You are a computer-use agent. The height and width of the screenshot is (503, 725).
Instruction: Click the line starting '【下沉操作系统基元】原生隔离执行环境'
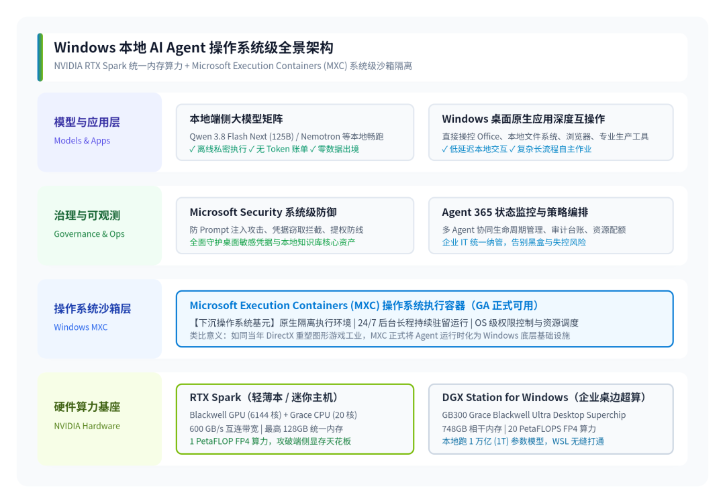point(384,323)
